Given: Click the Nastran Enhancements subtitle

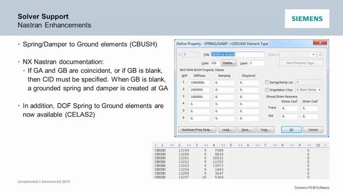Looking at the screenshot, I should [x=55, y=25].
